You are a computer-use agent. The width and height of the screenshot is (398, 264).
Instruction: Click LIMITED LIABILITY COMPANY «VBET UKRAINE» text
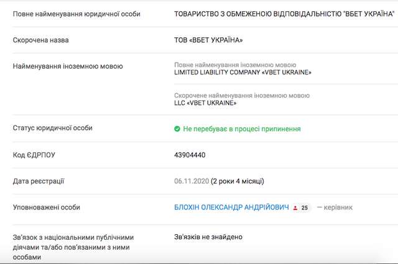tap(243, 73)
